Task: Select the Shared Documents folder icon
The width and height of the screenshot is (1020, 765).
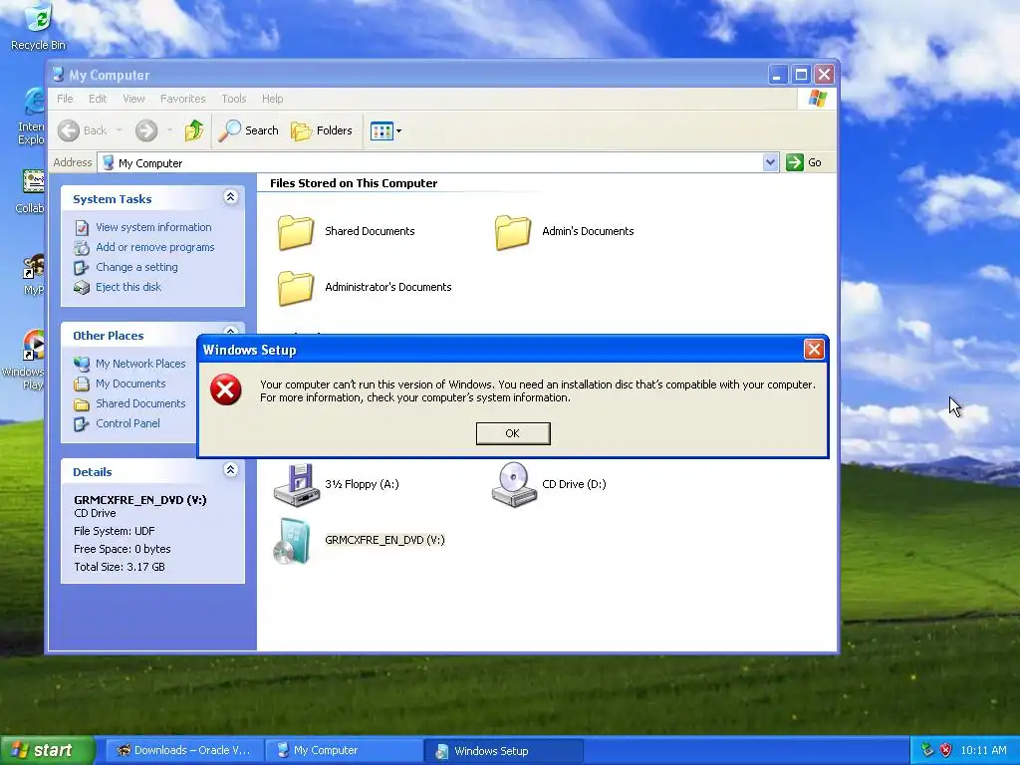Action: pyautogui.click(x=296, y=232)
